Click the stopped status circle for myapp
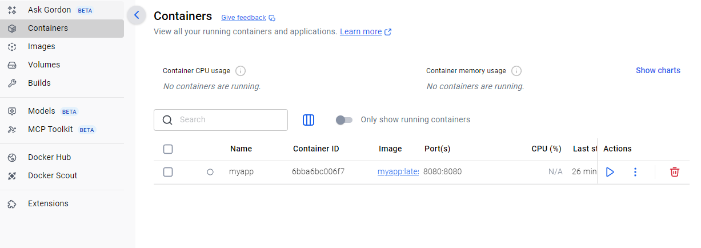This screenshot has height=248, width=701. [x=210, y=172]
